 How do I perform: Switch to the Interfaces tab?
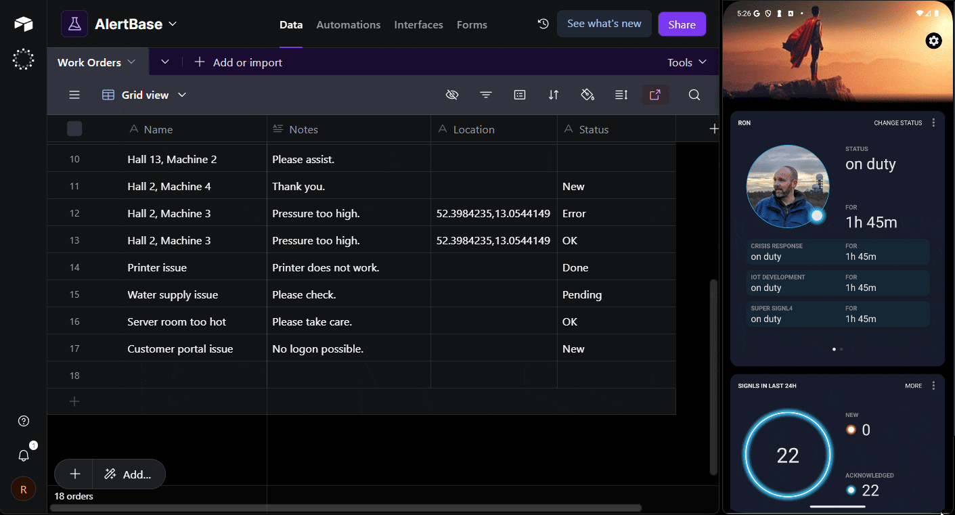point(418,24)
